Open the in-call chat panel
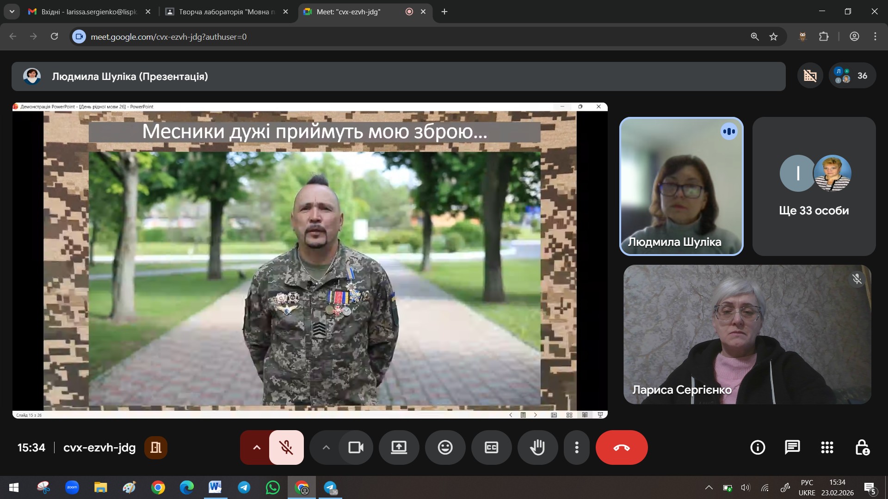The height and width of the screenshot is (499, 888). coord(792,447)
